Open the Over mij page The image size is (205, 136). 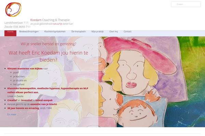click(113, 32)
